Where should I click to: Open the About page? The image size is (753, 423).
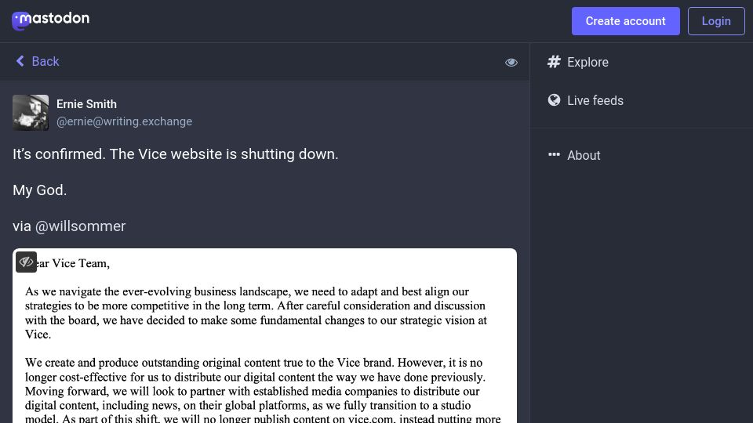point(574,155)
